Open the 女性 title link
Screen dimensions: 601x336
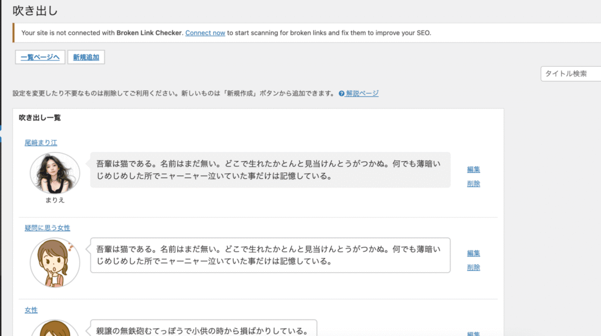pyautogui.click(x=31, y=310)
